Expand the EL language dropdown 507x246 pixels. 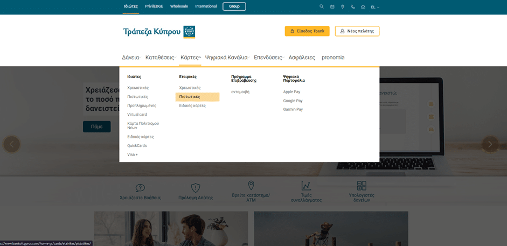point(375,7)
